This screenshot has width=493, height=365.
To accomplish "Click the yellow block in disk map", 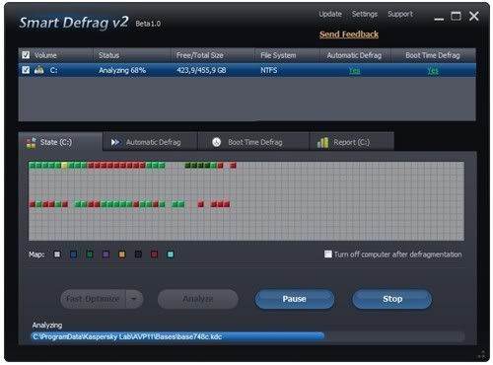I will pos(64,165).
